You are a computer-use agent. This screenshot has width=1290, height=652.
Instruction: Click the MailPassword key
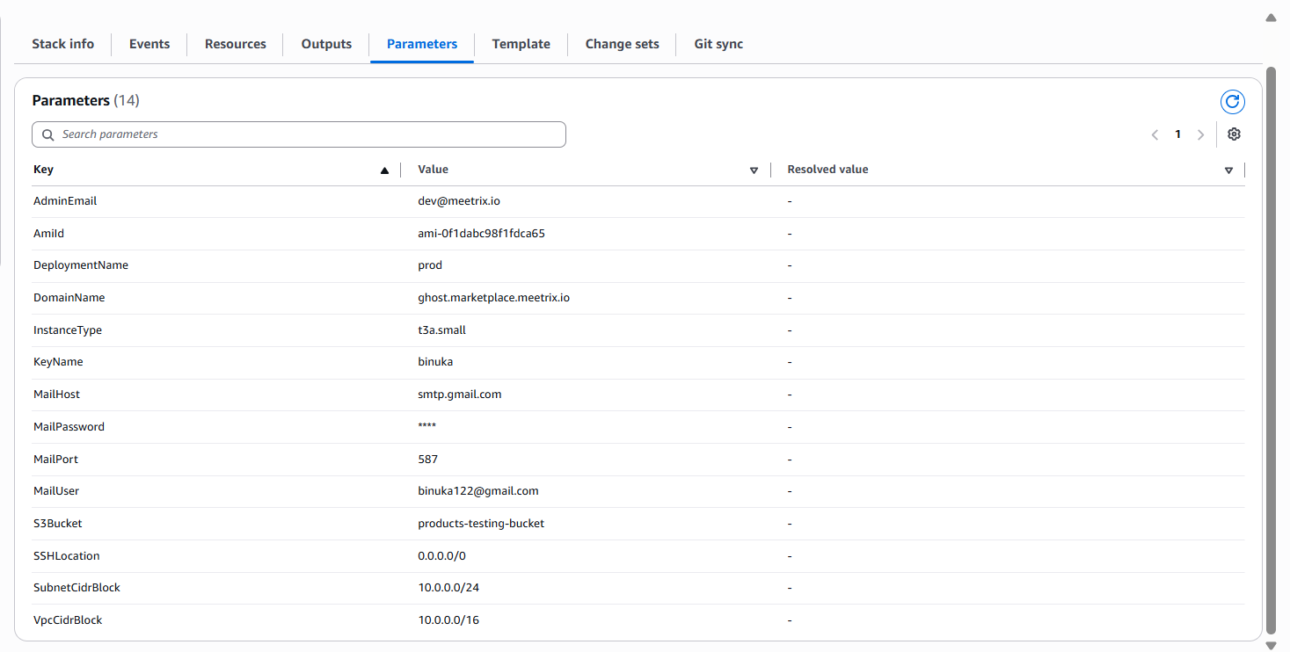pyautogui.click(x=69, y=427)
